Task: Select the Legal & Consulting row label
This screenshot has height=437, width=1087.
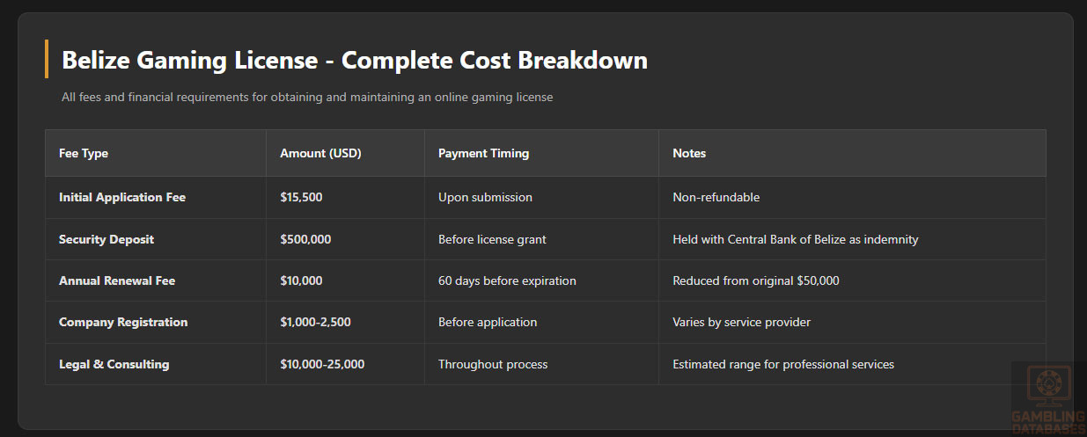Action: click(114, 364)
